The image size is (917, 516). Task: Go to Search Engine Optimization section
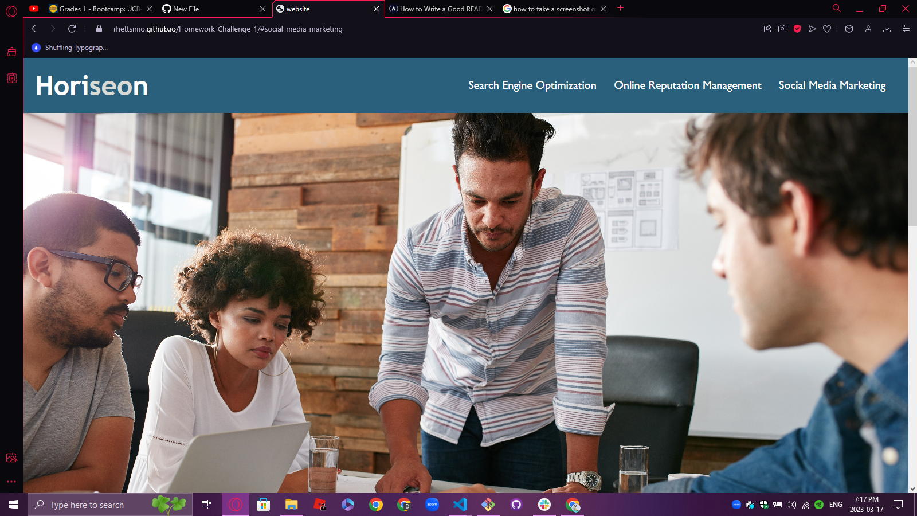click(x=532, y=85)
